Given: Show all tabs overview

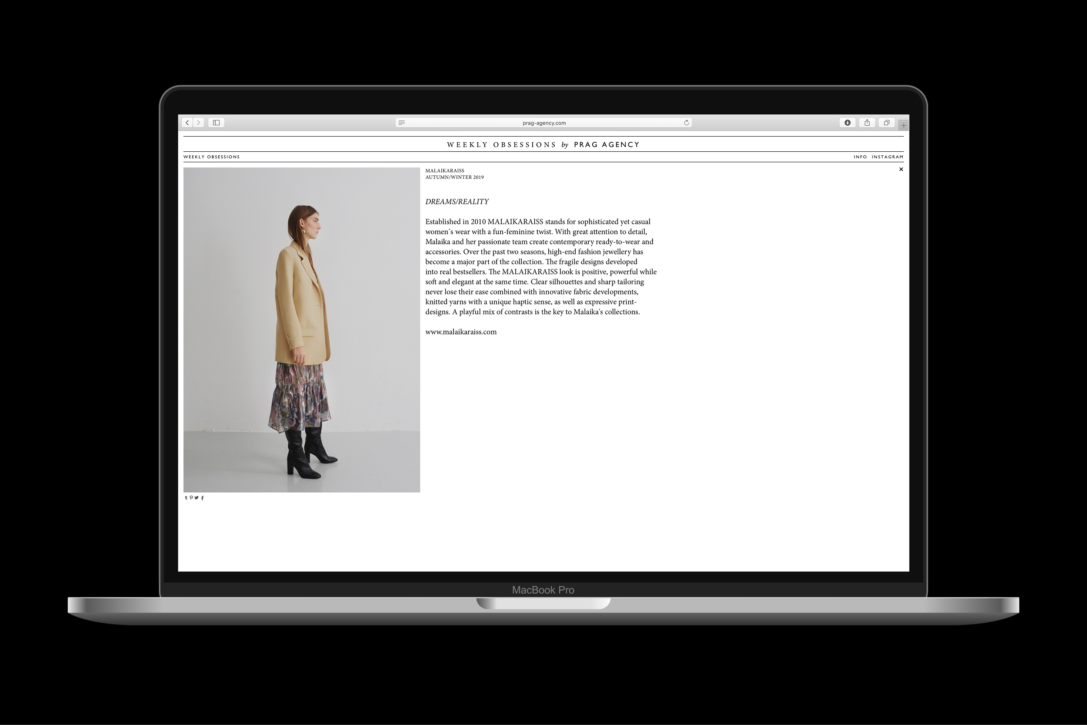Looking at the screenshot, I should point(887,123).
